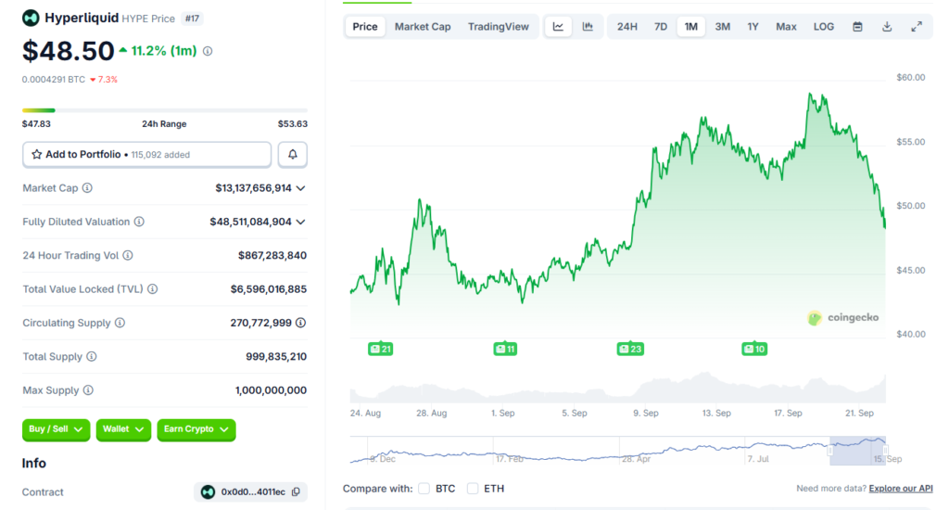
Task: Click the Info section heading
Action: [x=34, y=464]
